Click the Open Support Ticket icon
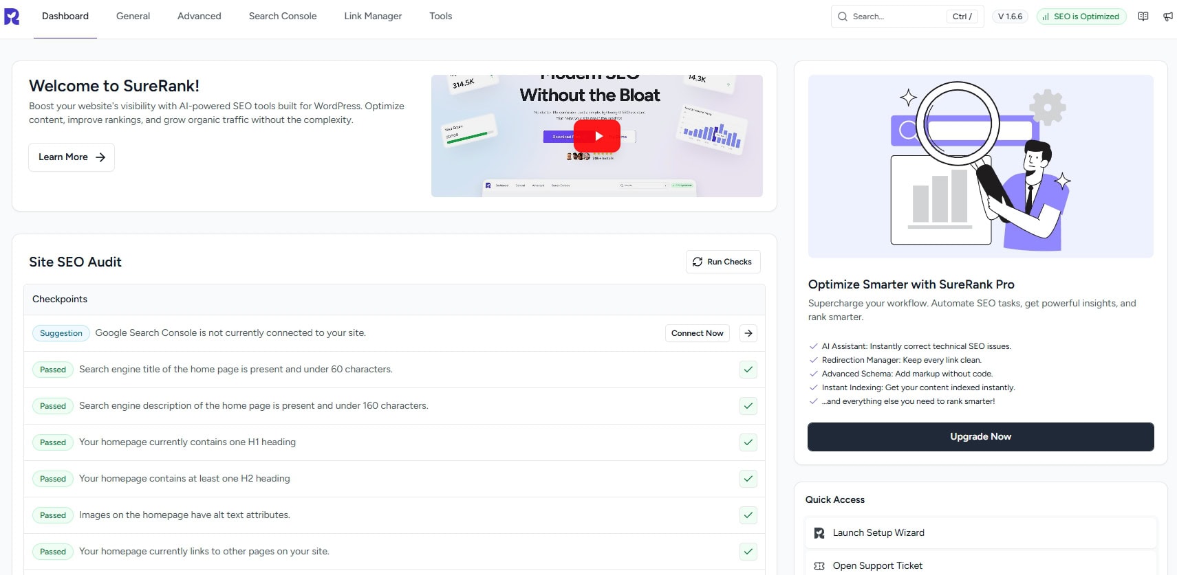This screenshot has height=575, width=1177. pos(819,566)
